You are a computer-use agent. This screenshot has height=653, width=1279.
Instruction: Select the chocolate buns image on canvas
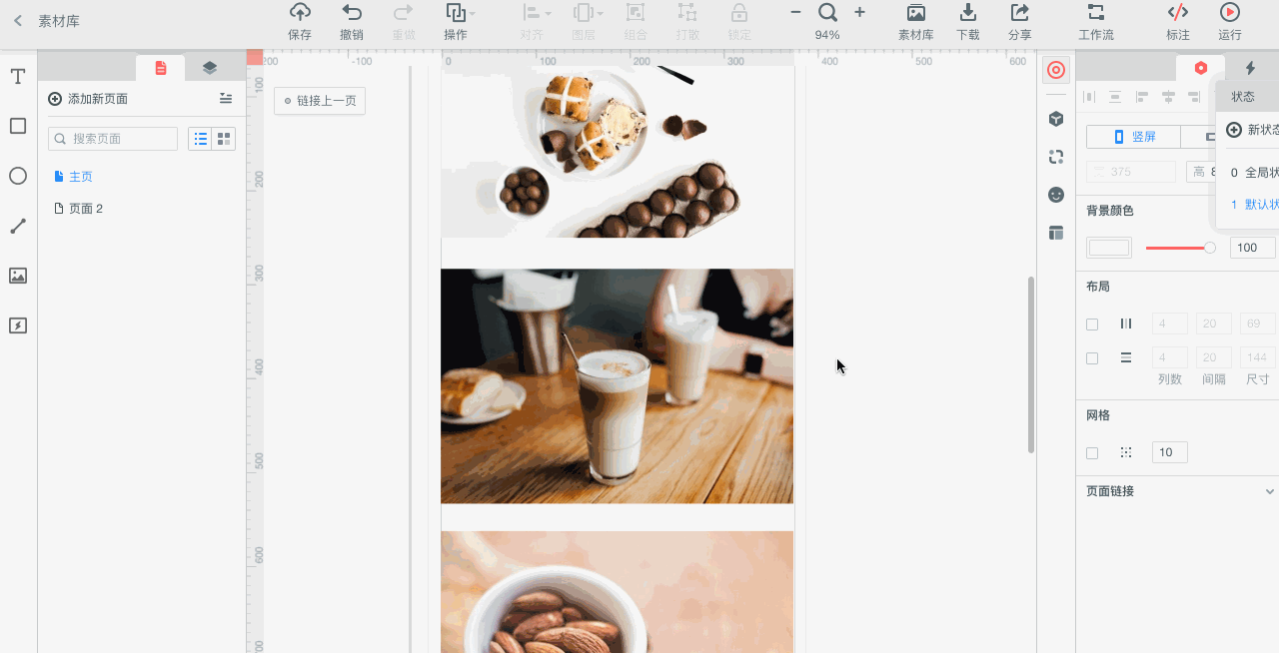point(617,152)
